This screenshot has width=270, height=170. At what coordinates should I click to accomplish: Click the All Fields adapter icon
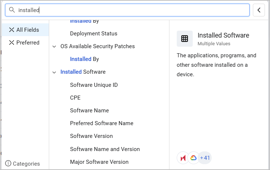click(x=12, y=30)
